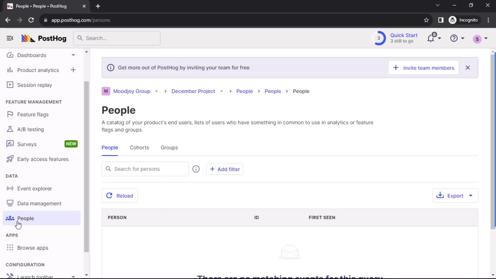This screenshot has width=496, height=279.
Task: Click the Reload button
Action: [x=120, y=196]
